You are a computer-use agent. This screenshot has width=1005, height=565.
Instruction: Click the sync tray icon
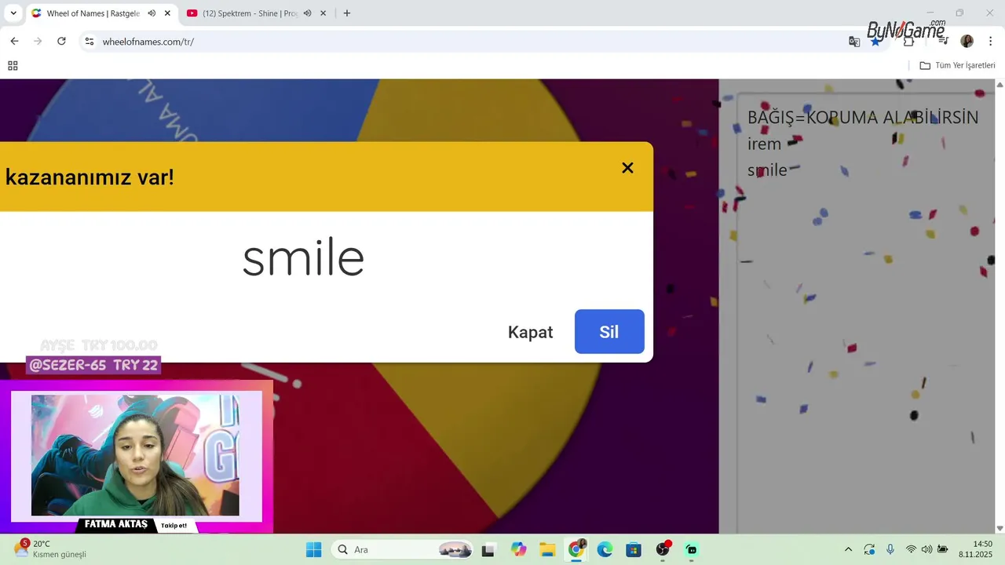(x=869, y=549)
